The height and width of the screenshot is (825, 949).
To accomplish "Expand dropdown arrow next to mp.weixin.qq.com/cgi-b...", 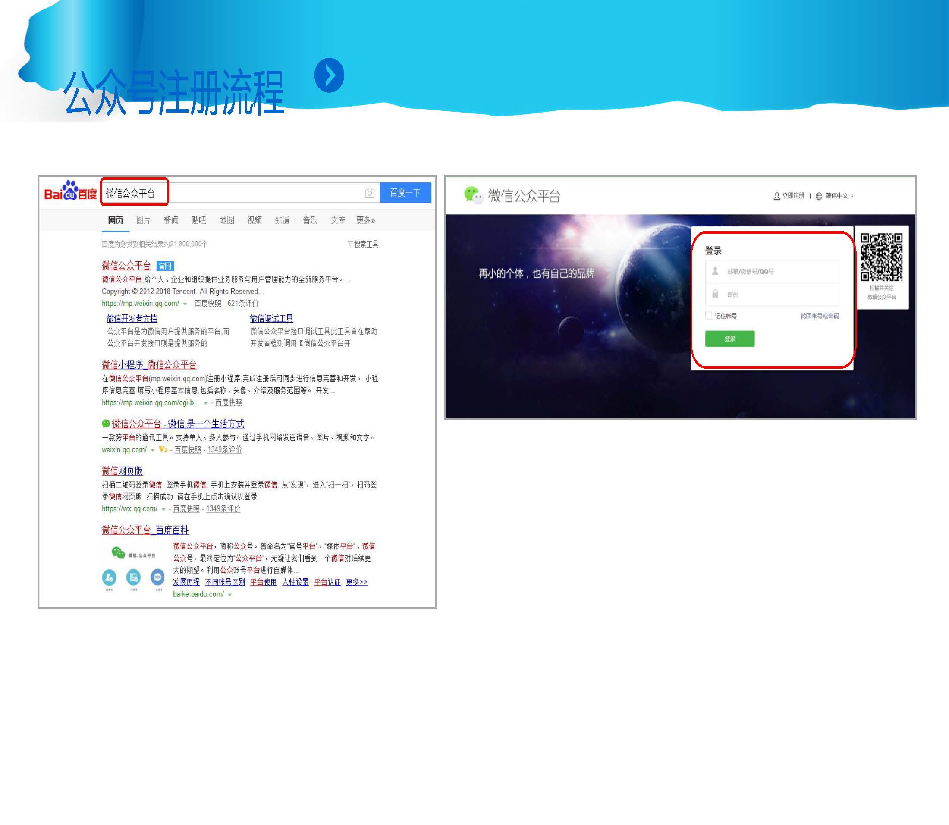I will (206, 403).
